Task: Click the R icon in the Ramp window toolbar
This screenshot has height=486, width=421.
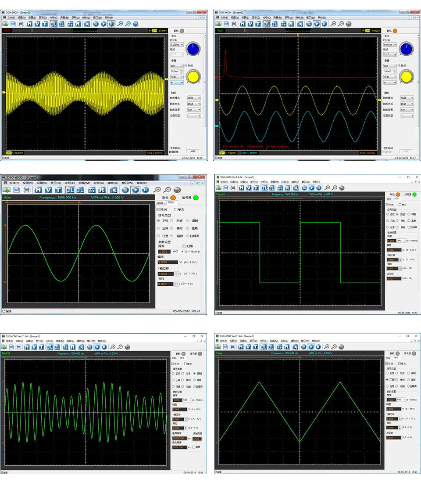Action: coord(287,347)
